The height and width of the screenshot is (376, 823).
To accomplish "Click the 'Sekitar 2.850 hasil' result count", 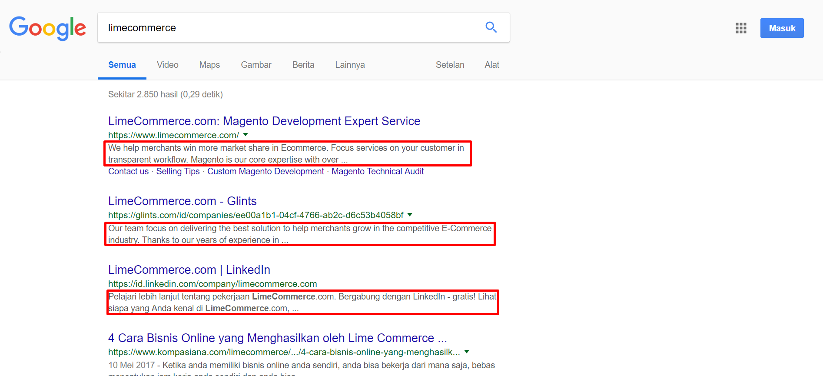I will tap(166, 94).
